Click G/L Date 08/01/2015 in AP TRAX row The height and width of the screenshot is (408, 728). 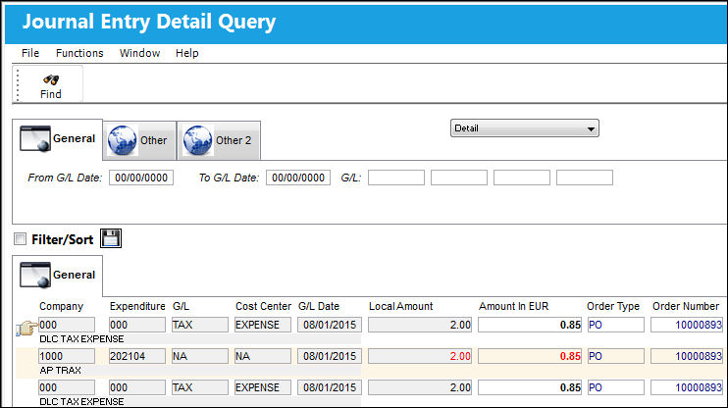tap(330, 356)
